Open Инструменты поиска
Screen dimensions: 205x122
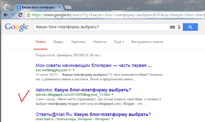(x=147, y=42)
